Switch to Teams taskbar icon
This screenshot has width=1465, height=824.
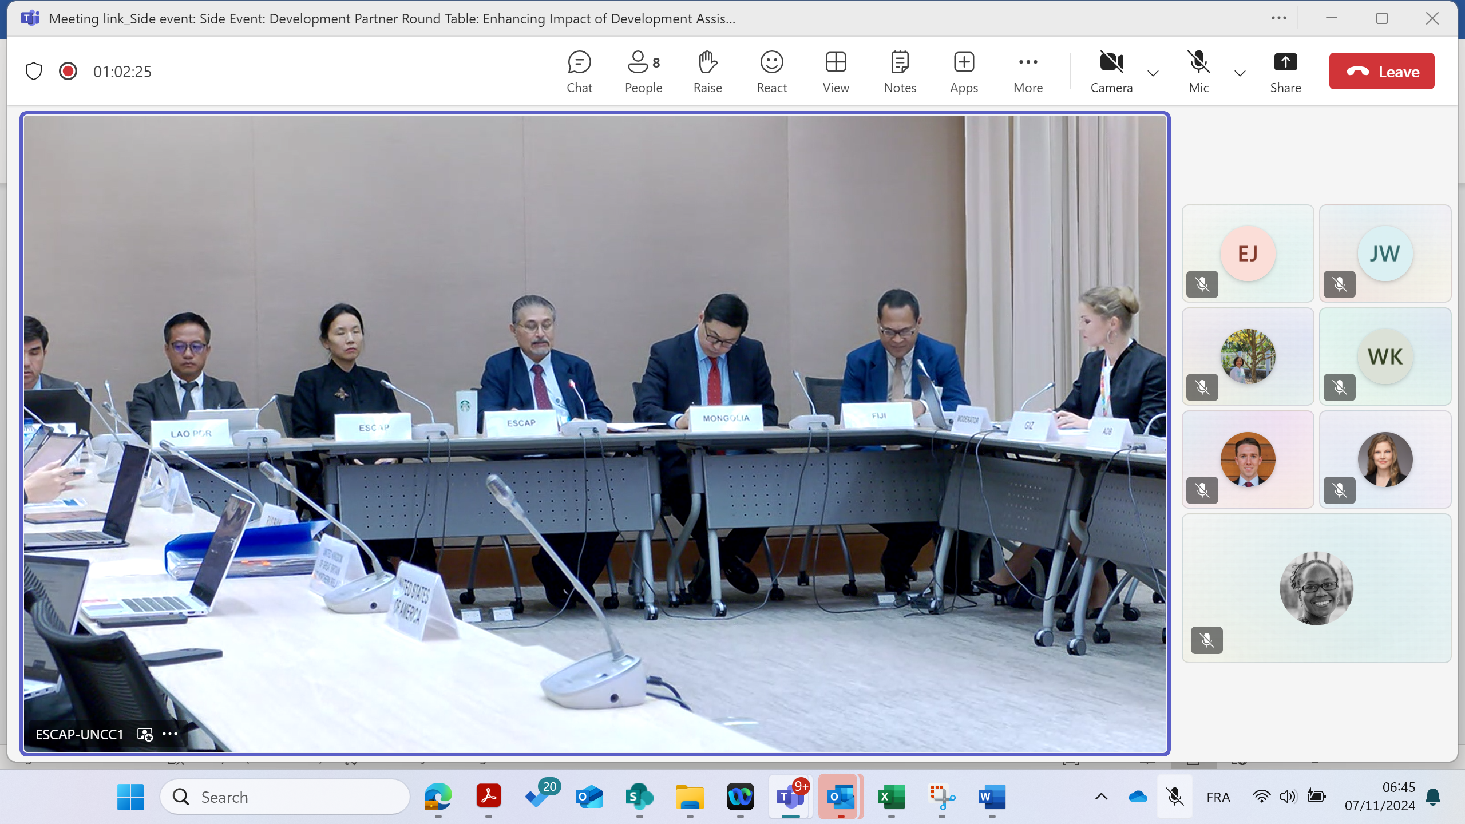pyautogui.click(x=790, y=797)
